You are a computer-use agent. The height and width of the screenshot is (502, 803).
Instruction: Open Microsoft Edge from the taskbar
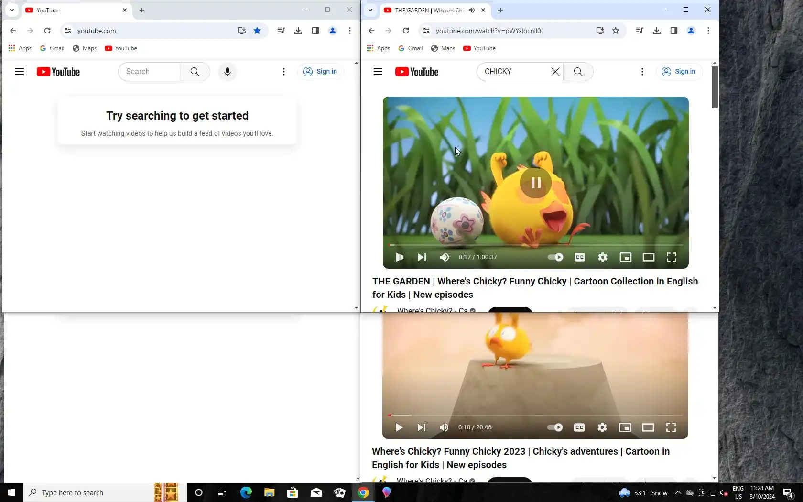(246, 492)
